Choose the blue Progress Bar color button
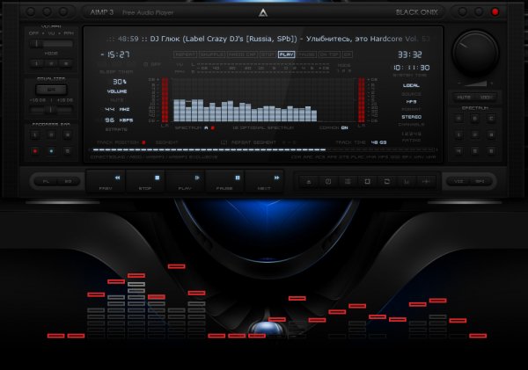528x370 pixels. [x=51, y=151]
